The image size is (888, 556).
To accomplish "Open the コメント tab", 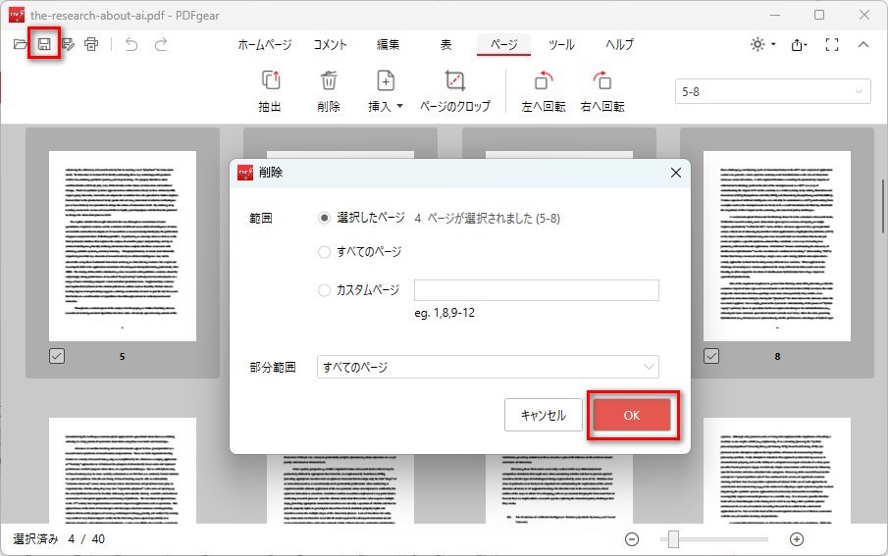I will pyautogui.click(x=330, y=45).
